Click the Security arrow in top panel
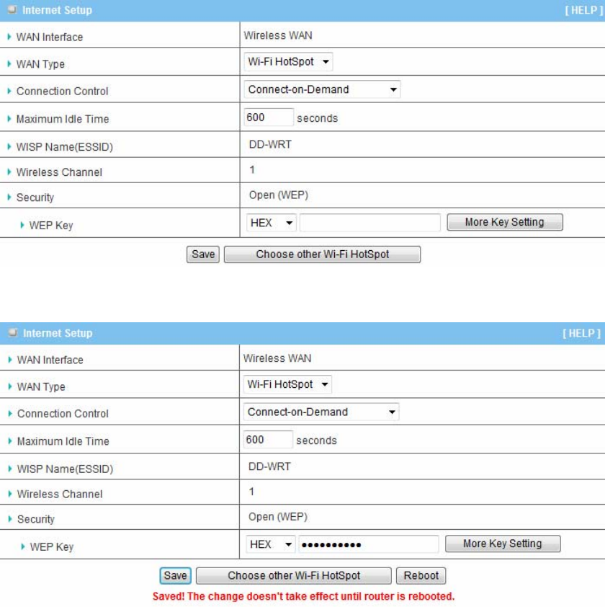The image size is (605, 607). (x=9, y=197)
